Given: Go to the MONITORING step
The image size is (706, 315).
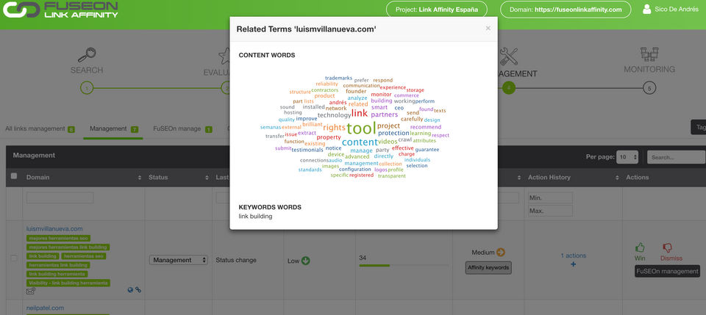Looking at the screenshot, I should (x=649, y=69).
